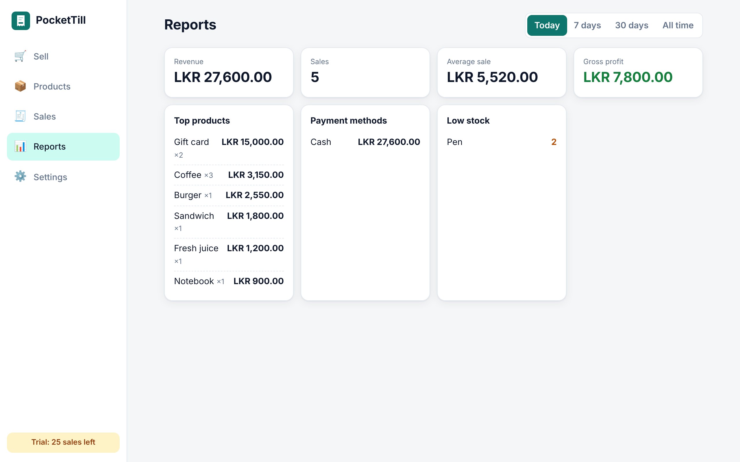
Task: Click Gross profit value LKR 7,800.00
Action: tap(628, 77)
